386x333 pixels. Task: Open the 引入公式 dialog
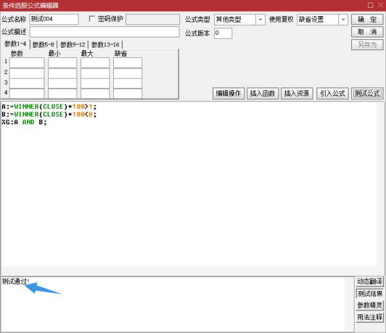[332, 93]
